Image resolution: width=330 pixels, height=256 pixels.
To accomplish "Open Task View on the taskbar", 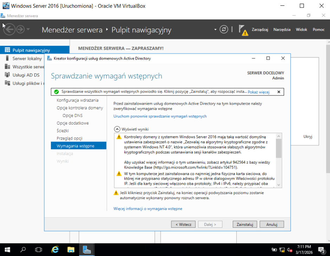I will (39, 250).
